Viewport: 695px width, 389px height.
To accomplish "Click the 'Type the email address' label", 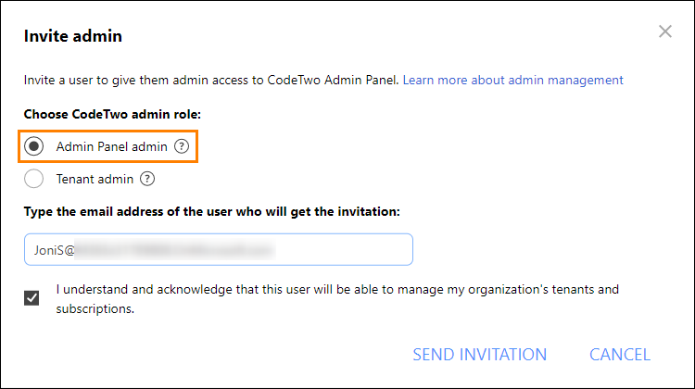I will tap(212, 212).
